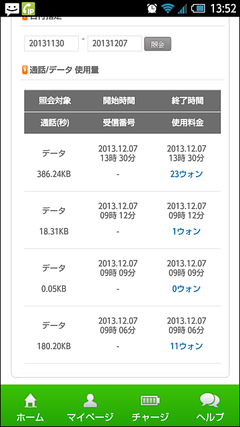
Task: Open the 1ウォン usage charge link
Action: 187,232
